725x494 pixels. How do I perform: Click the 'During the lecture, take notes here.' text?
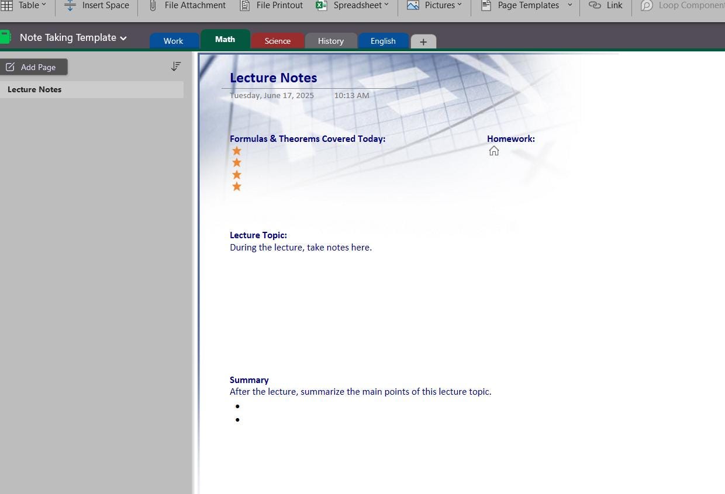[x=301, y=248]
